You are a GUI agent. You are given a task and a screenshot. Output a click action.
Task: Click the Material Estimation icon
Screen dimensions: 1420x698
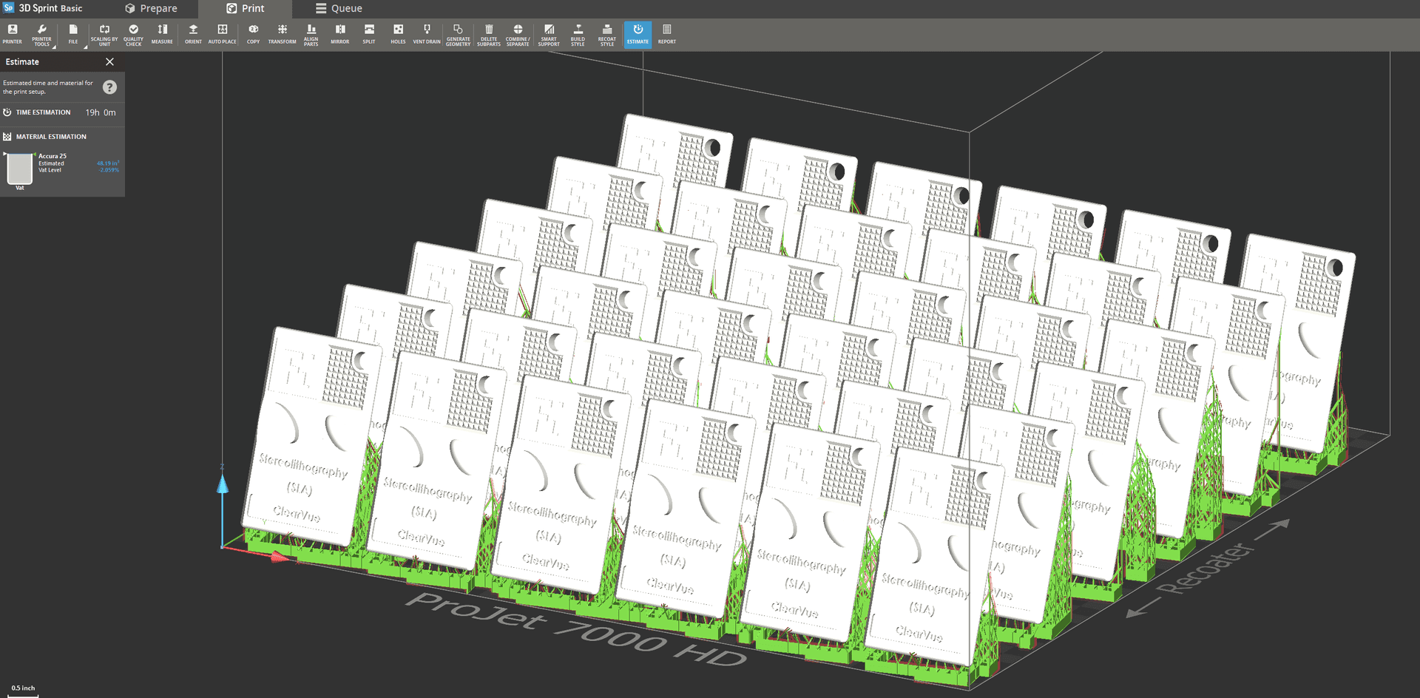coord(7,137)
